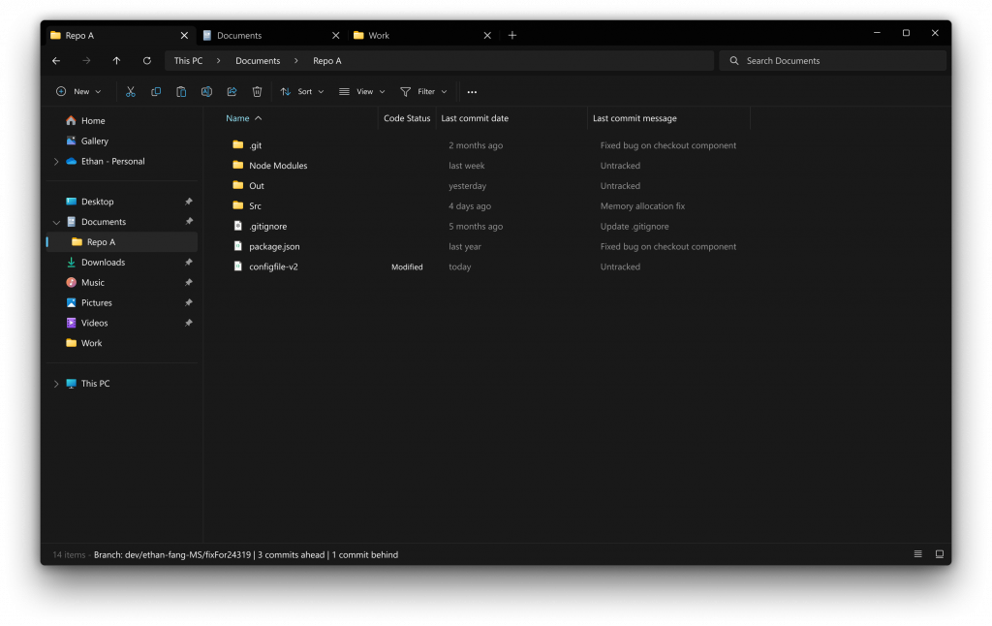This screenshot has height=626, width=992.
Task: Sort by Last commit date column
Action: click(475, 118)
